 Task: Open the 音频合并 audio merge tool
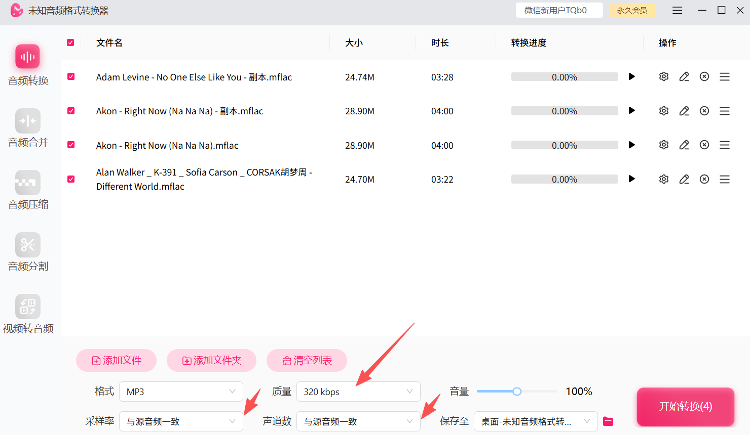[x=28, y=128]
